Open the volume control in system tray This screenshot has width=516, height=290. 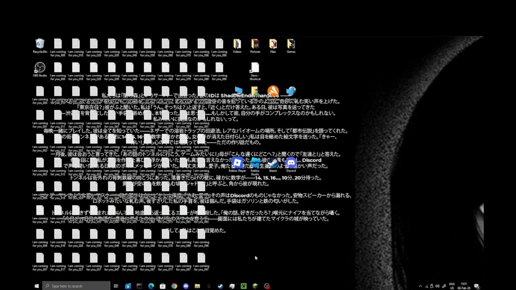pos(438,286)
